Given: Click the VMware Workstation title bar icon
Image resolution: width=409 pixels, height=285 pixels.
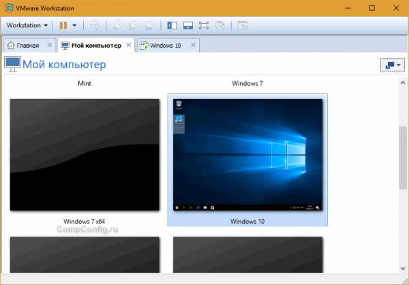Looking at the screenshot, I should coord(9,8).
